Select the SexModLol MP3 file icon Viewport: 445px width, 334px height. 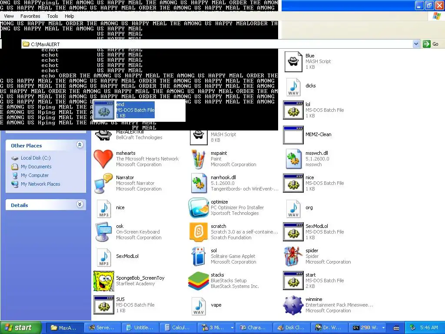click(x=103, y=257)
